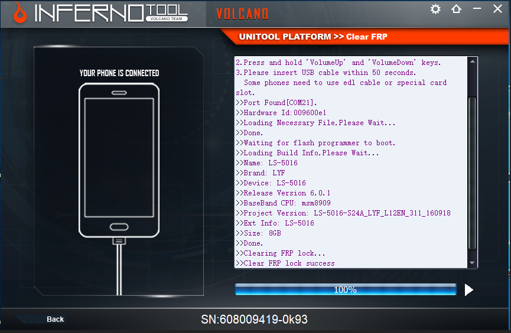Go to home screen via house icon
The width and height of the screenshot is (511, 333).
point(456,9)
